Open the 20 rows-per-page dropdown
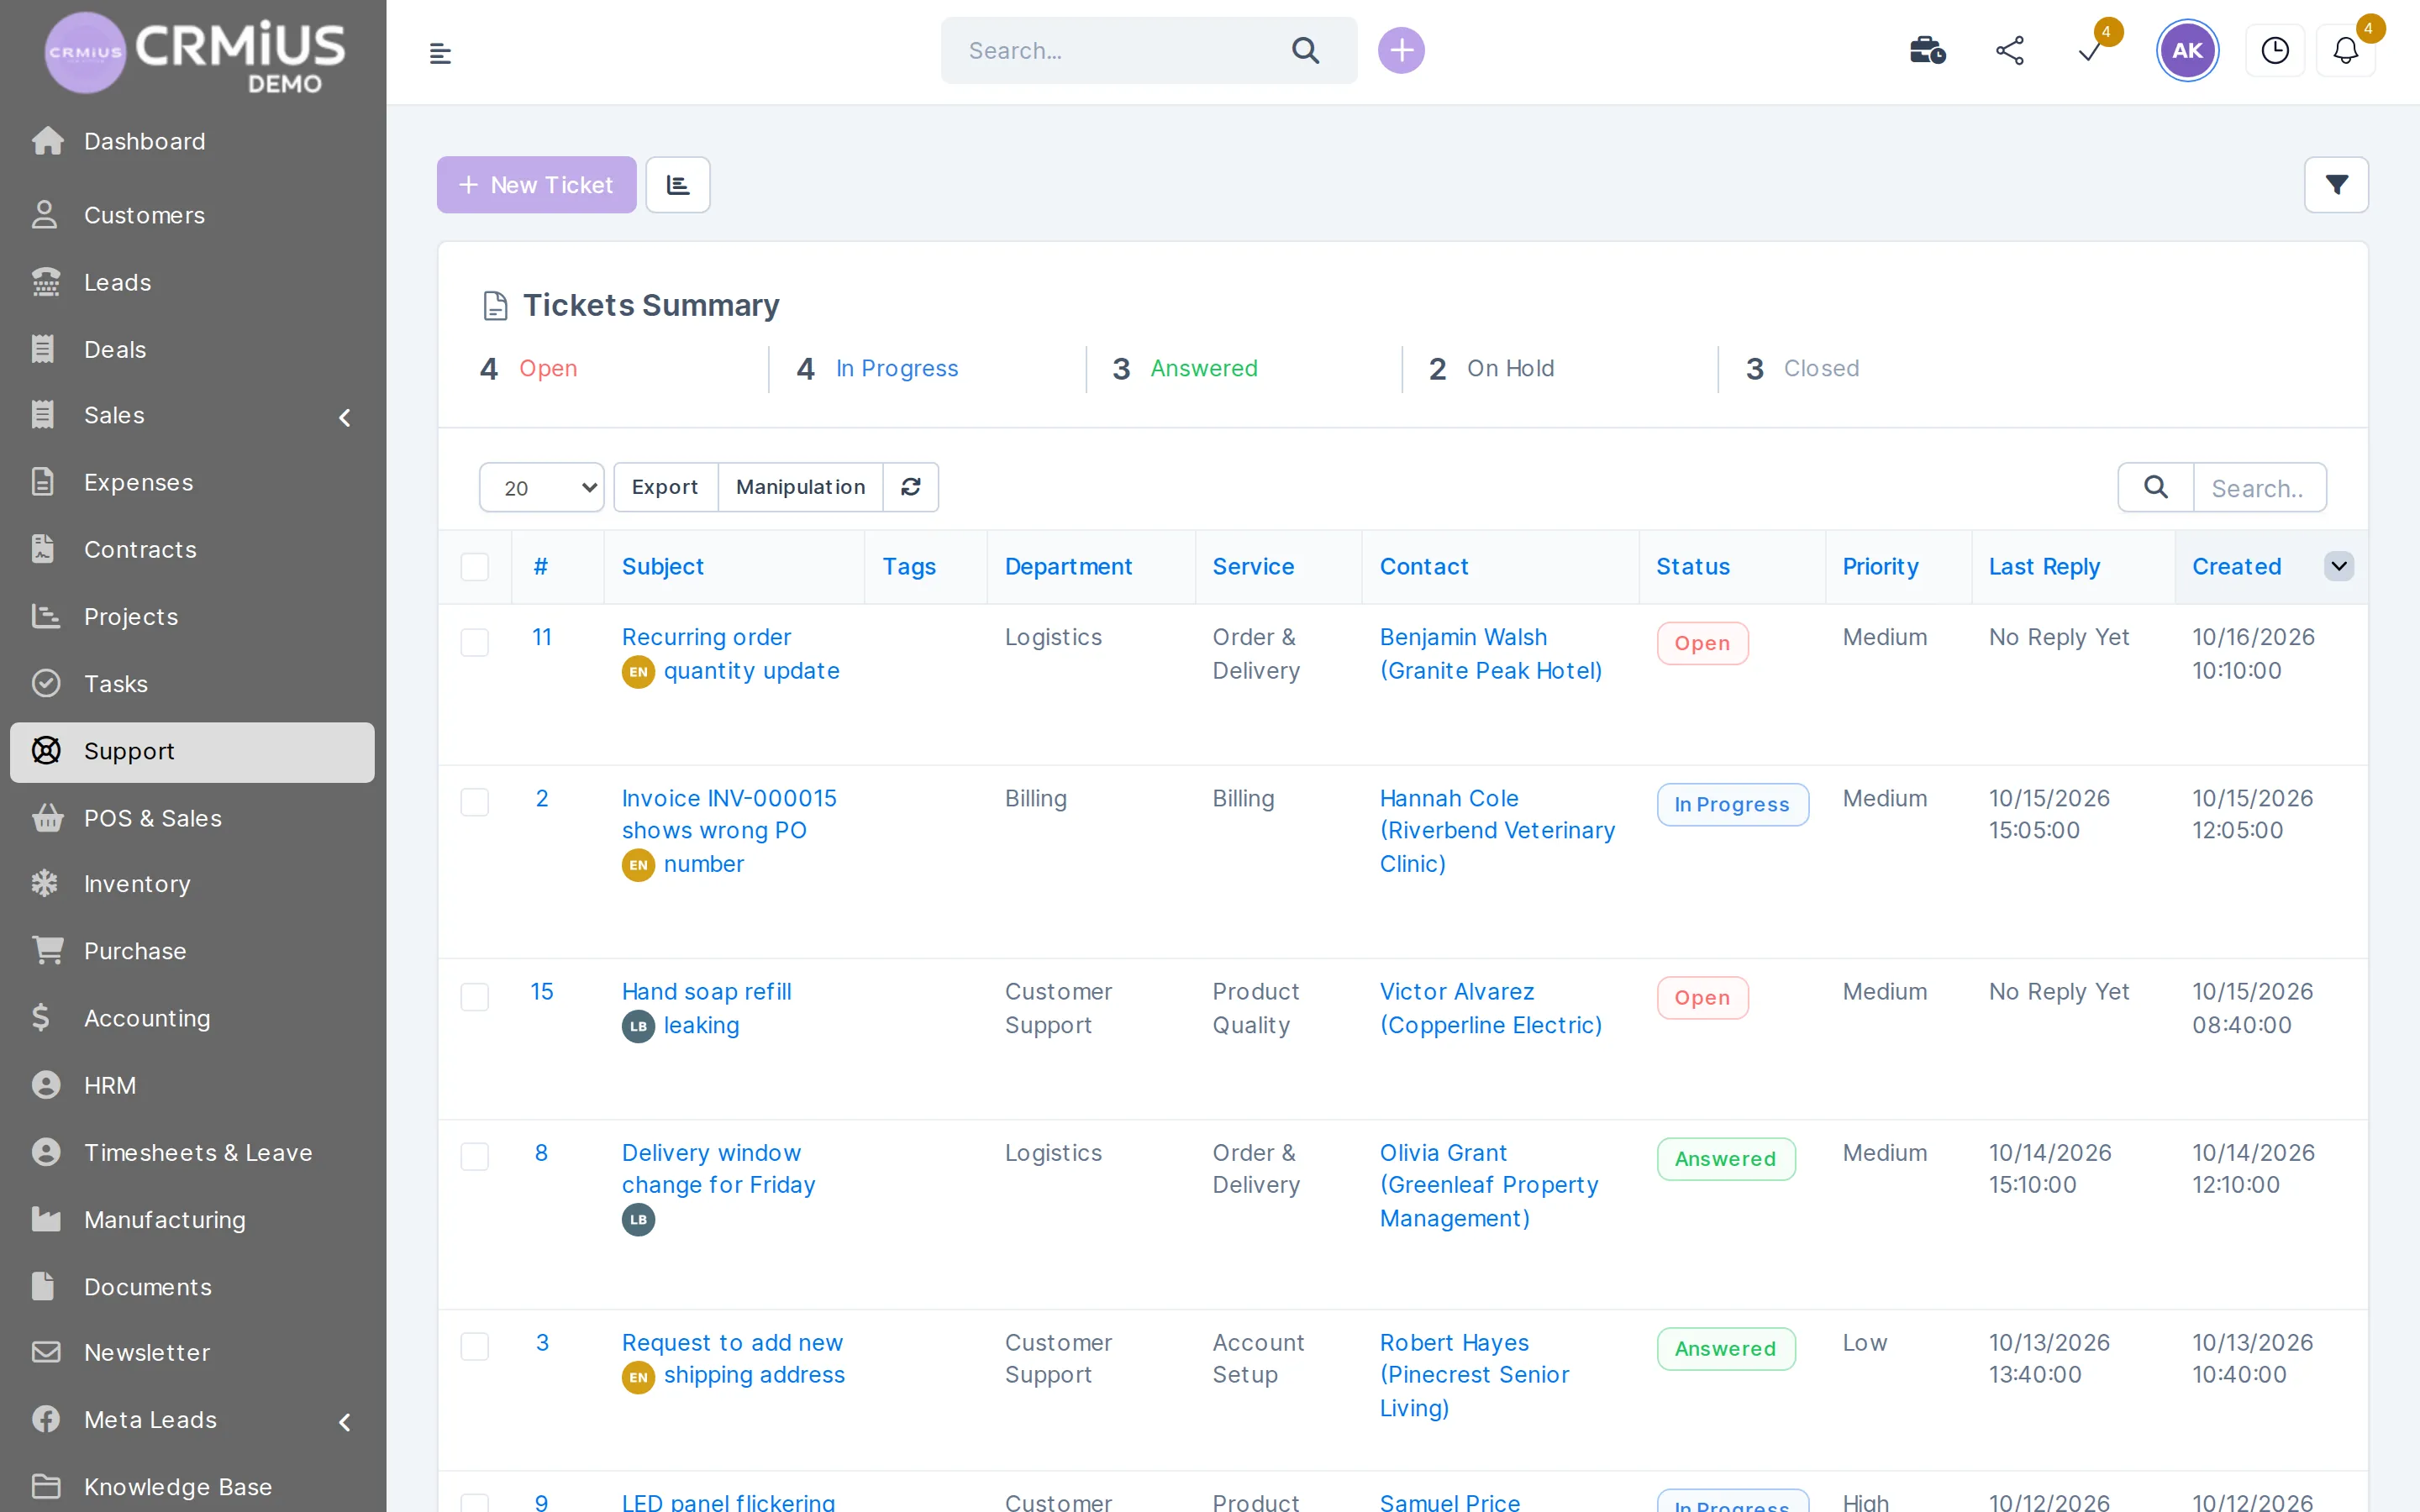2420x1512 pixels. click(541, 487)
